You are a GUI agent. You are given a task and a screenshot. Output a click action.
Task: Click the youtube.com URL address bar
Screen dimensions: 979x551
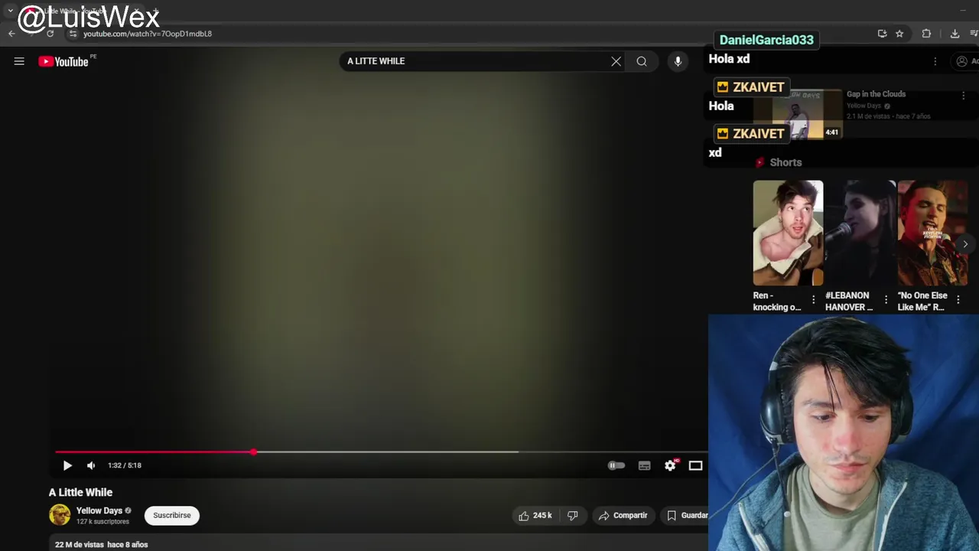(148, 34)
